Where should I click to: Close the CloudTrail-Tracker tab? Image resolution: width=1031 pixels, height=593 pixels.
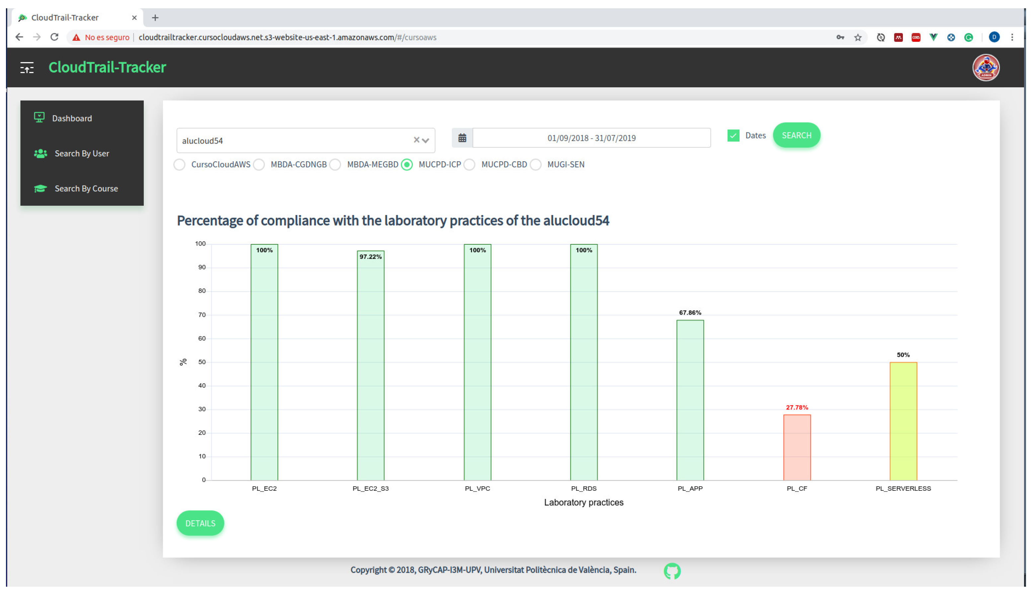pyautogui.click(x=134, y=18)
